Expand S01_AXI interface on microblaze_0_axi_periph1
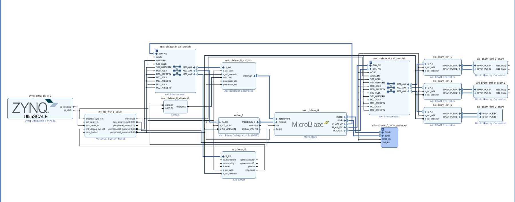 371,69
